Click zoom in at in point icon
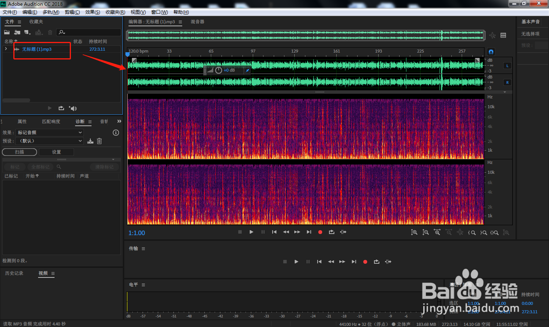The image size is (549, 327). coord(472,232)
